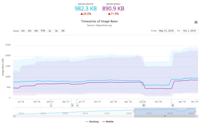Viewport: 203px width, 124px height.
Task: Open the M flag annotation
Action: click(144, 105)
